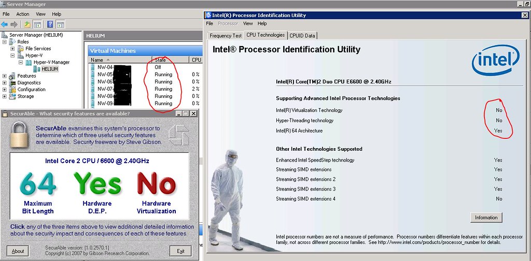Click the Storage node icon
Viewport: 531px width, 261px height.
click(x=12, y=96)
